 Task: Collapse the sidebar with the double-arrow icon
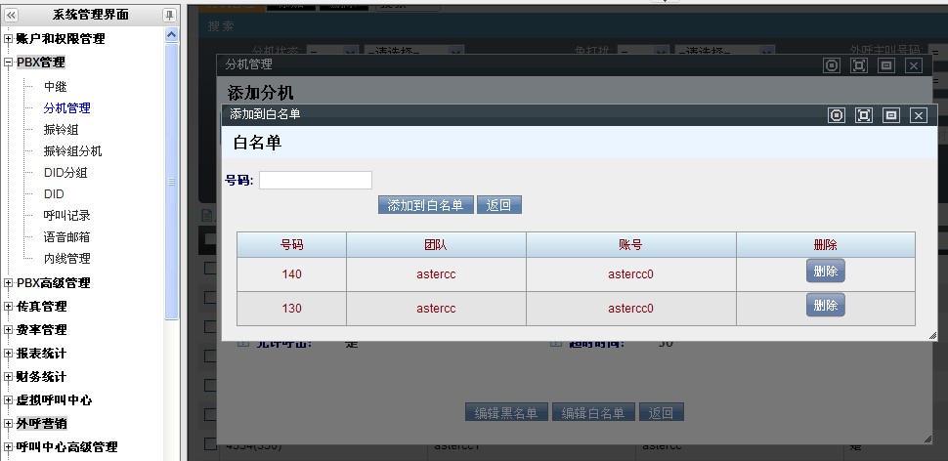pyautogui.click(x=11, y=15)
